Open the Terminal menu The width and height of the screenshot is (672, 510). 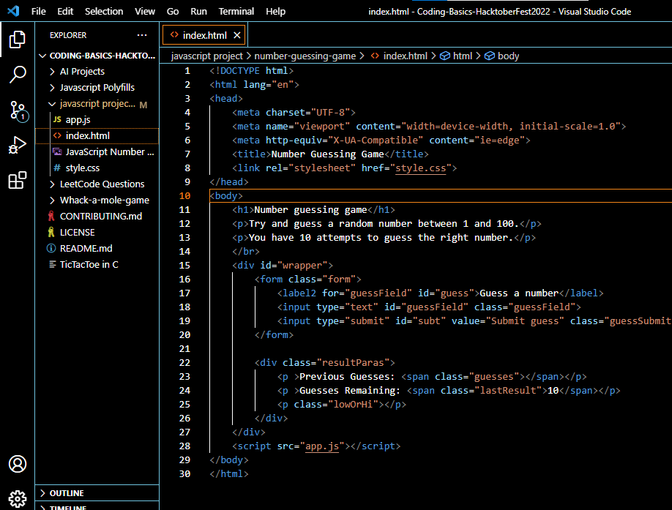point(236,12)
